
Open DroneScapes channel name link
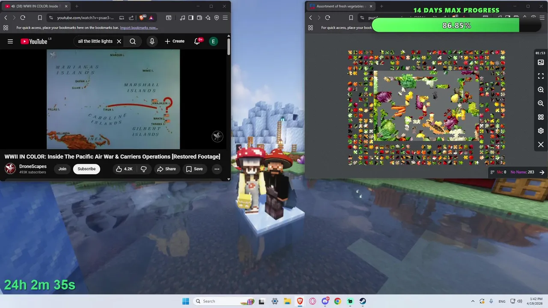33,166
